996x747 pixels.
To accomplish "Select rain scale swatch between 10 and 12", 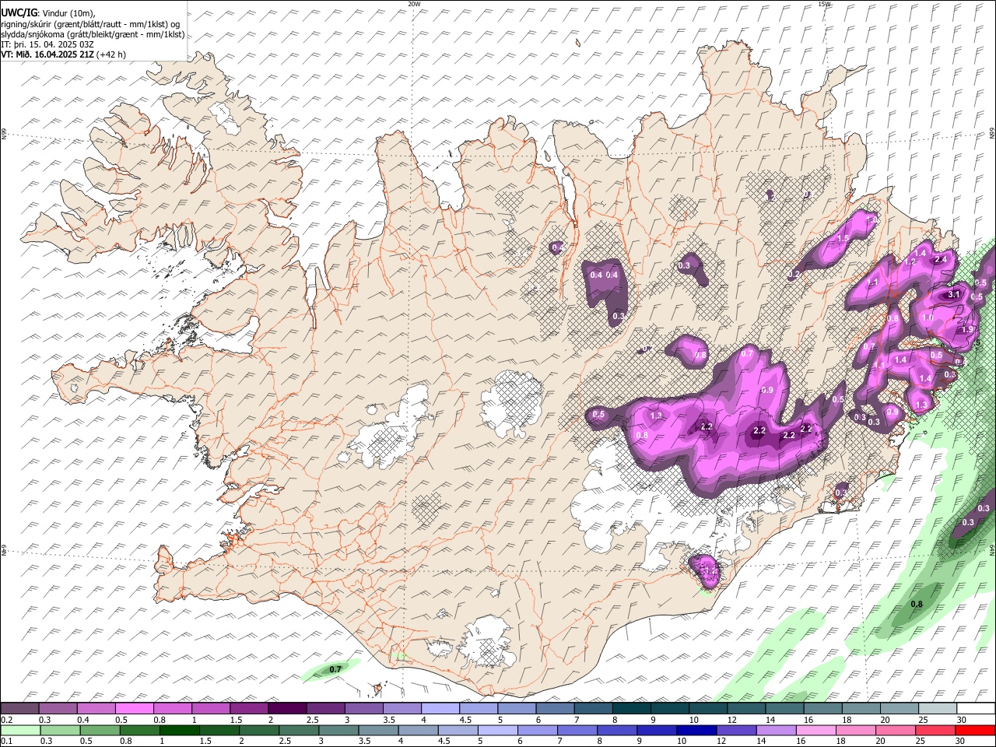I will click(696, 730).
